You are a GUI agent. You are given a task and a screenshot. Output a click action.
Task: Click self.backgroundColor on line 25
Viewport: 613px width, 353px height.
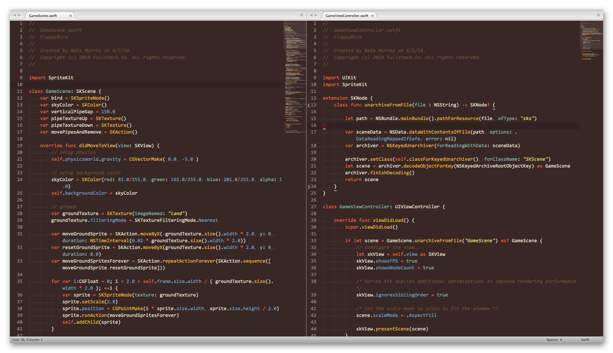click(79, 193)
